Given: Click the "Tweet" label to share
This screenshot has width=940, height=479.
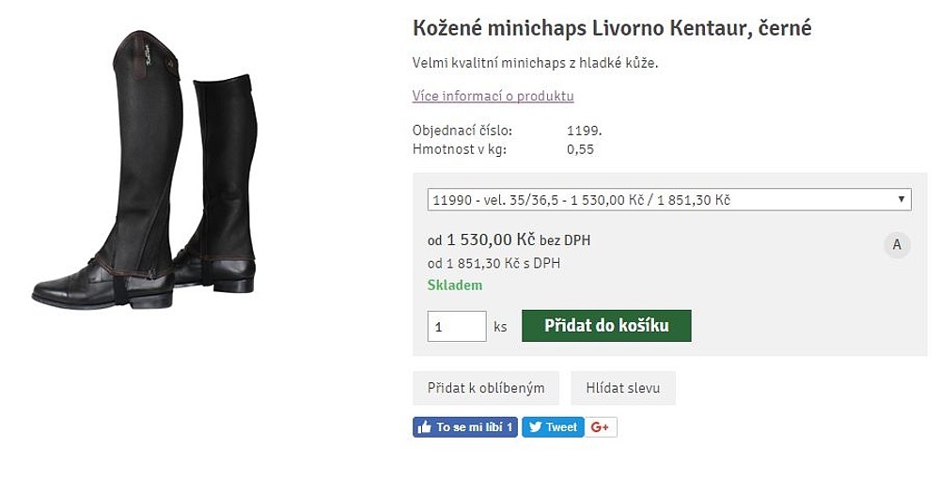Looking at the screenshot, I should tap(561, 427).
